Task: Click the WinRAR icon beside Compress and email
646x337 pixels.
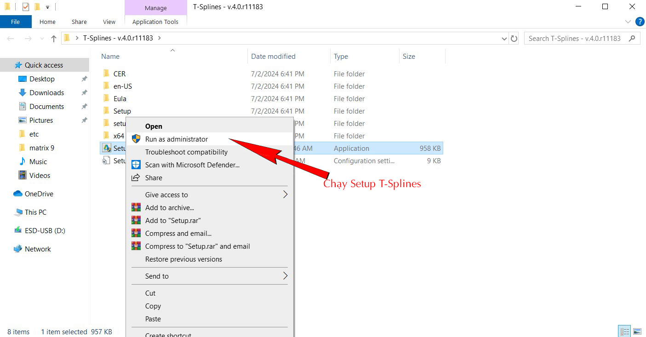Action: point(136,233)
